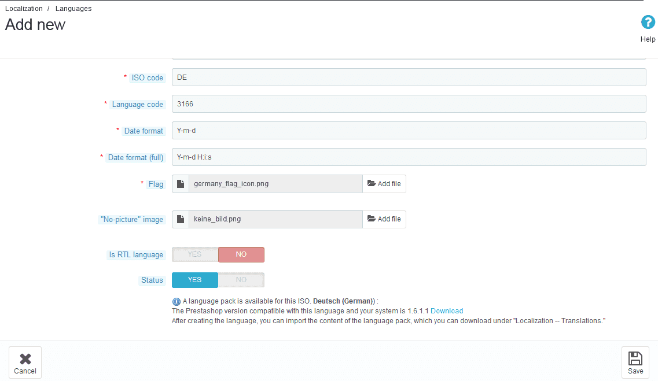The image size is (658, 381).
Task: Select NO for Is RTL language
Action: 241,254
